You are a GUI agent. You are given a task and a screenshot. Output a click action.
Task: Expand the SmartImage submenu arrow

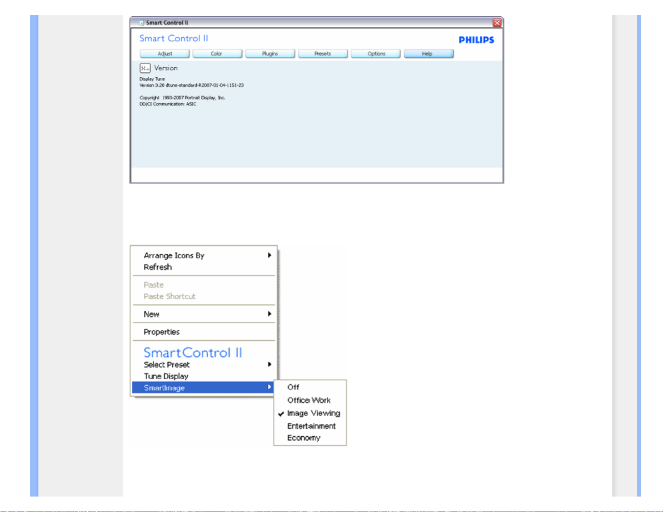click(269, 387)
